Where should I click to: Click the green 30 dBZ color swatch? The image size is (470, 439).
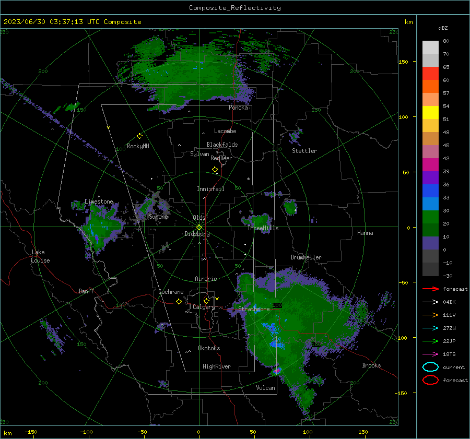click(x=430, y=217)
